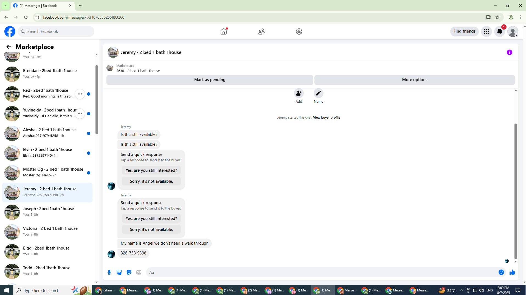Click the conversation list scrollbar
Image resolution: width=526 pixels, height=295 pixels.
coord(97,100)
